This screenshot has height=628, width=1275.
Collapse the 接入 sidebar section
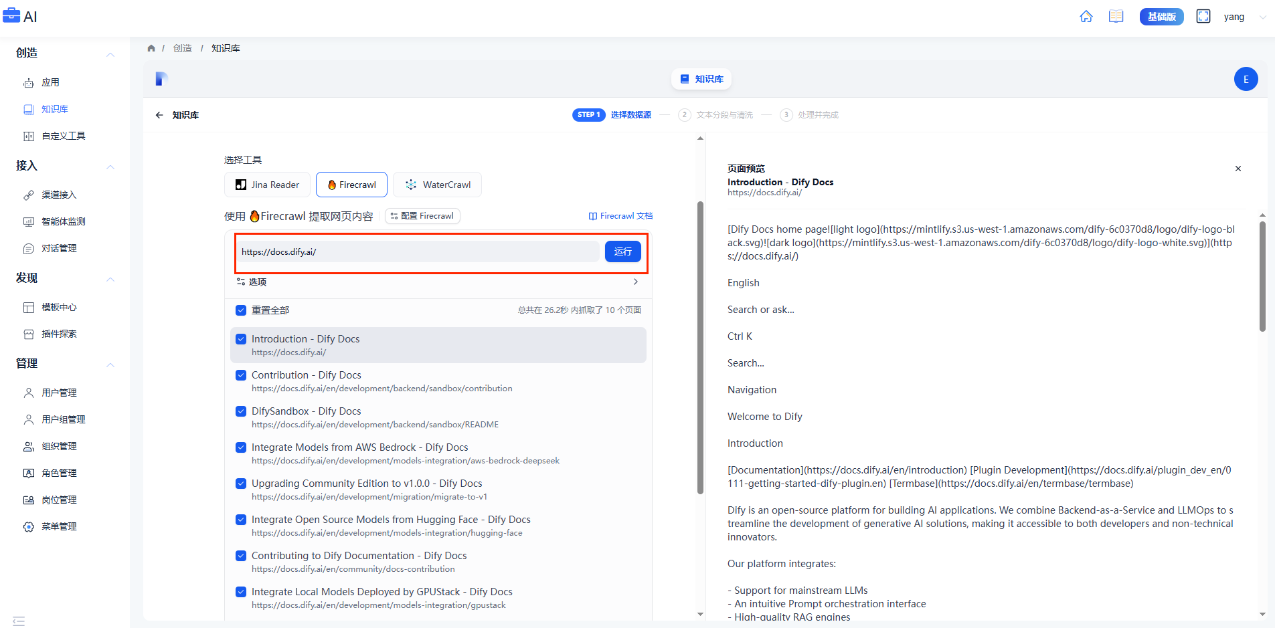[x=110, y=167]
